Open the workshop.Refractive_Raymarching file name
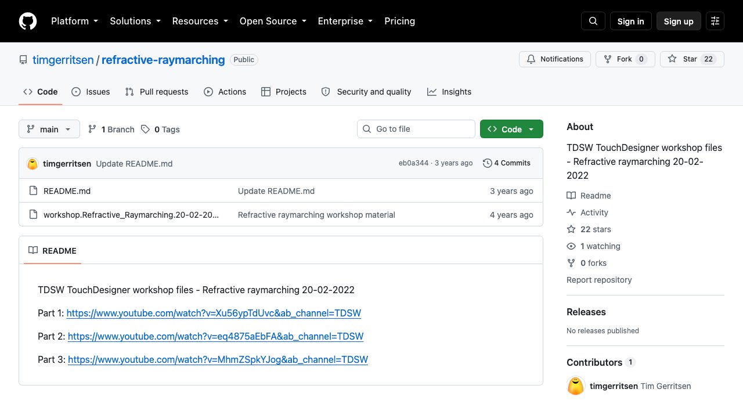This screenshot has width=743, height=418. 131,215
